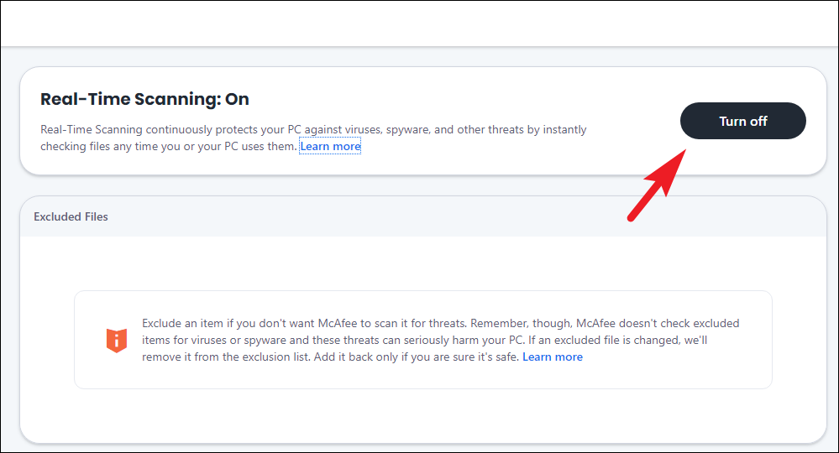Viewport: 839px width, 453px height.
Task: Open Learn more link under Real-Time Scanning
Action: [x=330, y=147]
